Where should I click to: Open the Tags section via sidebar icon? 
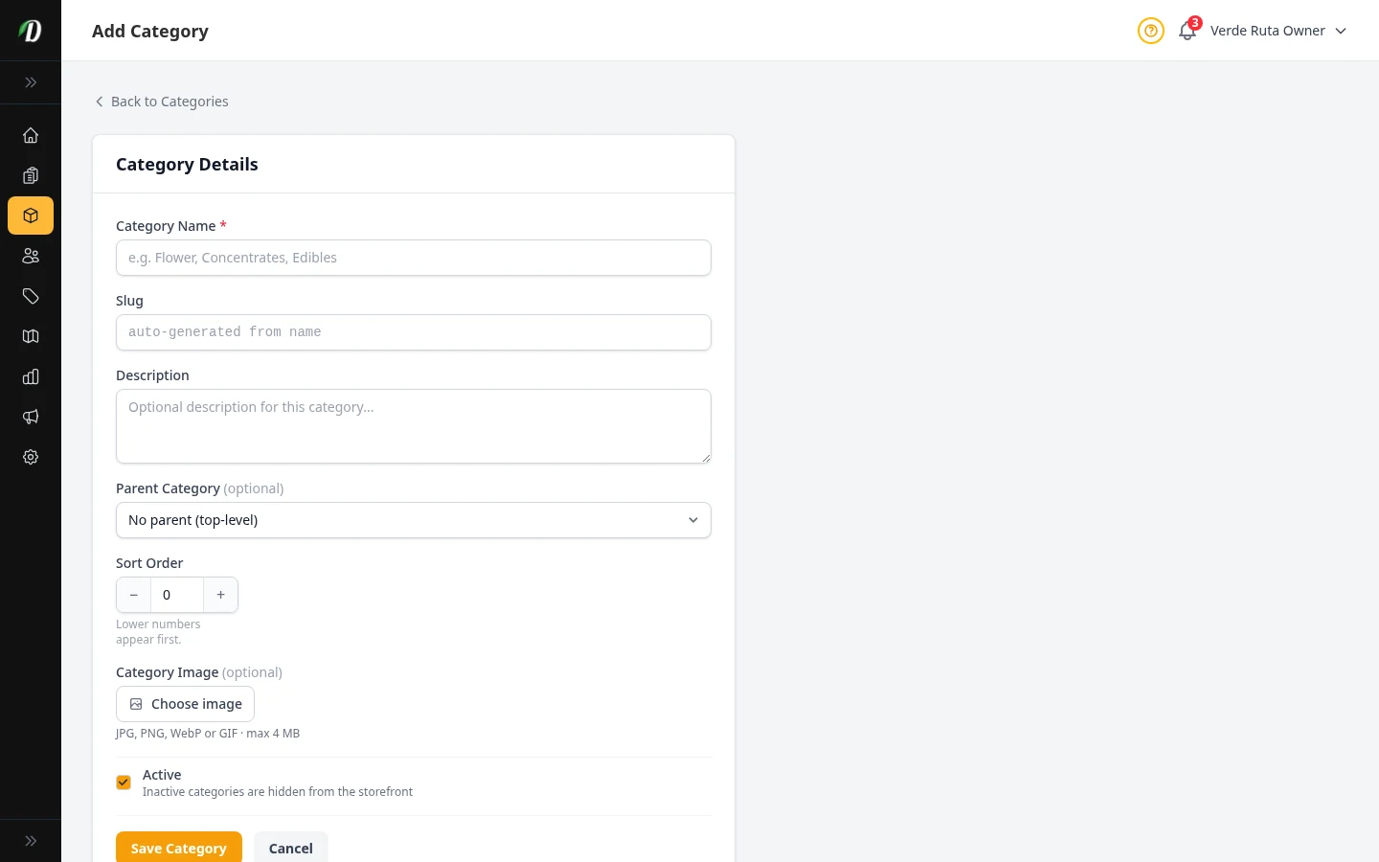(30, 296)
